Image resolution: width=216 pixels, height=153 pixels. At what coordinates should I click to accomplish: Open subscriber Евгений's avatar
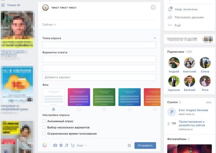(x=189, y=81)
